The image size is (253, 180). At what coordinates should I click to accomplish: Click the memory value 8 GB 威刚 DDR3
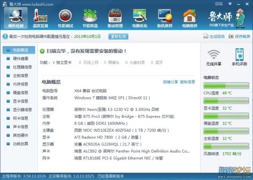point(101,123)
